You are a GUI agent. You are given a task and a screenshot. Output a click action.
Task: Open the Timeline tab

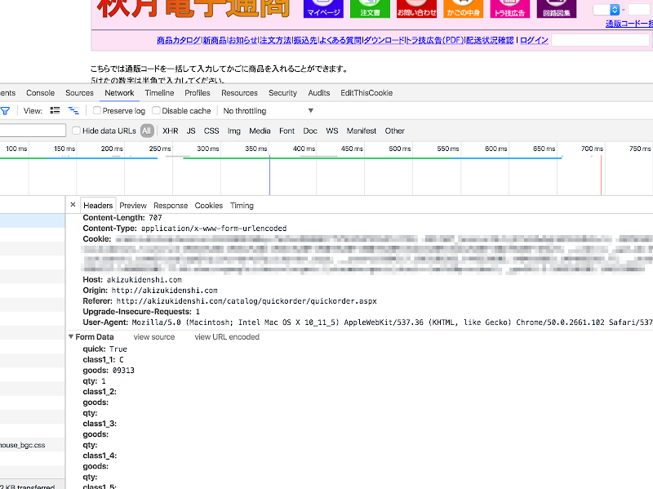pyautogui.click(x=159, y=93)
